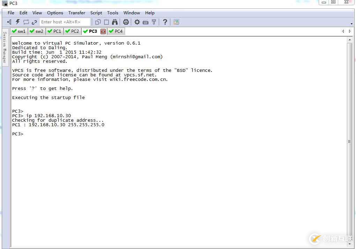The height and width of the screenshot is (249, 356).
Task: Switch to the PC2 session tab
Action: [72, 31]
